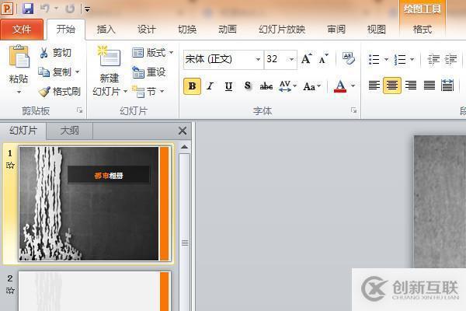This screenshot has height=311, width=466.
Task: Expand the numbering styles arrow
Action: [x=412, y=59]
